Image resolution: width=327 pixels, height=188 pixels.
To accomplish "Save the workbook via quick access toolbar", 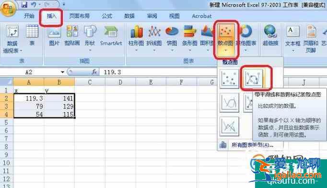I will (x=24, y=4).
